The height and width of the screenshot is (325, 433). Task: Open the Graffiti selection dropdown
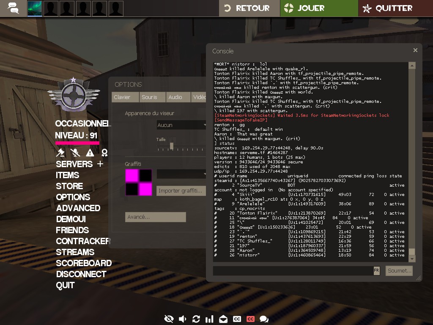click(x=181, y=174)
